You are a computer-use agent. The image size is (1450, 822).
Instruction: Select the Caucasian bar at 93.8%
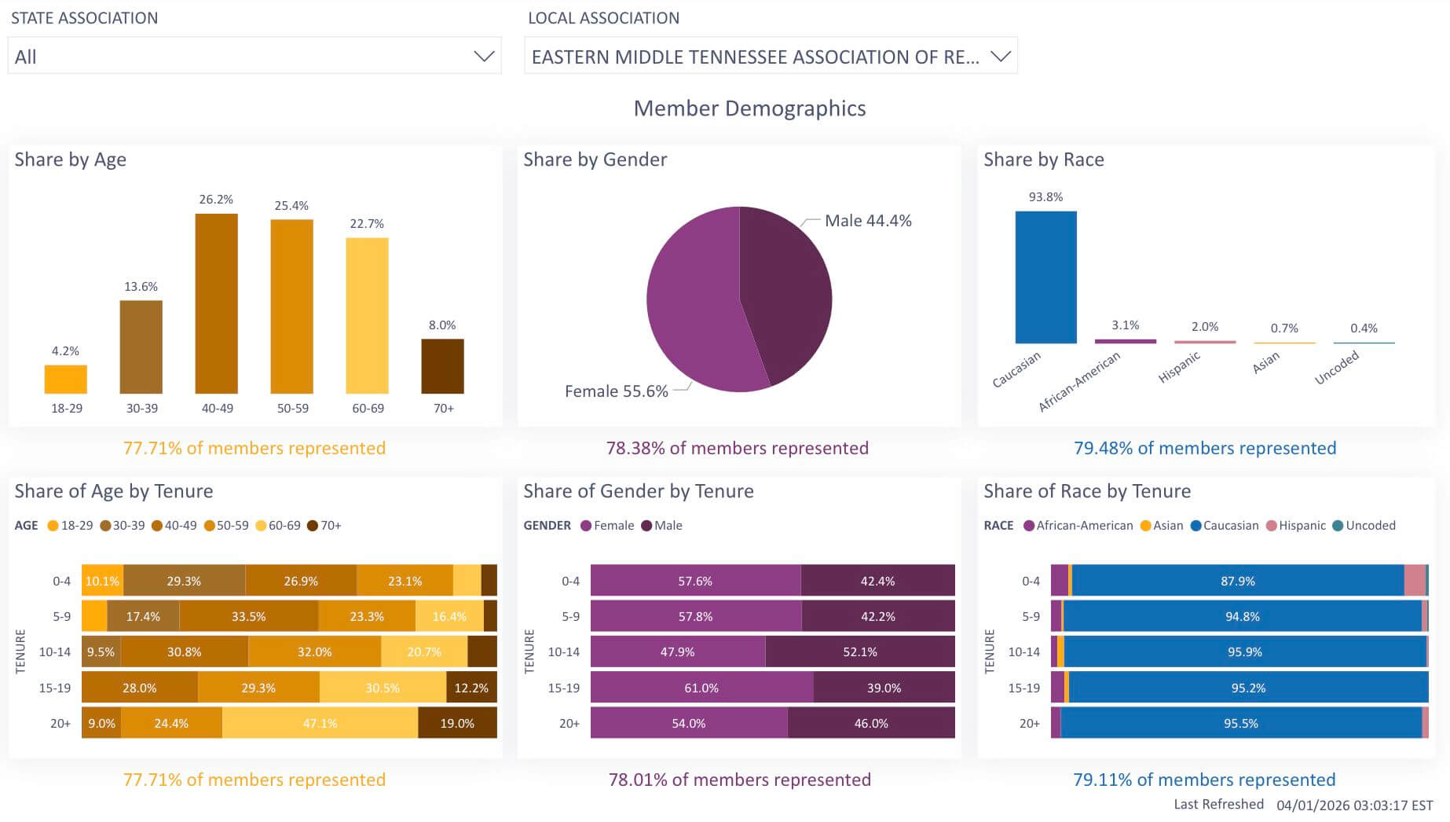(x=1045, y=277)
